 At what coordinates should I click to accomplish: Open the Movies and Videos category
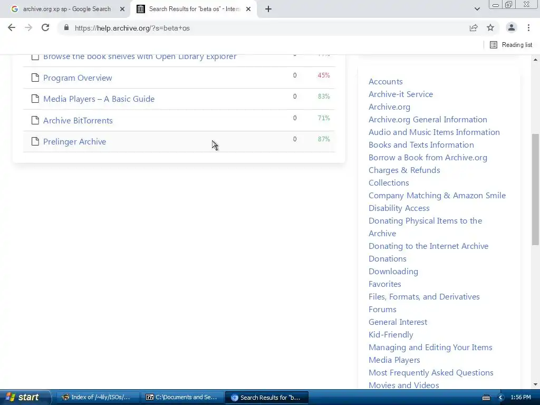pos(403,385)
